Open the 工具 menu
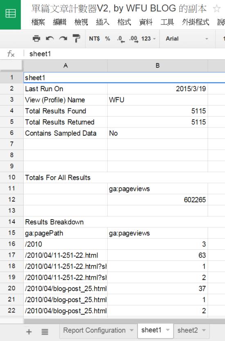This screenshot has width=225, height=341. click(167, 22)
